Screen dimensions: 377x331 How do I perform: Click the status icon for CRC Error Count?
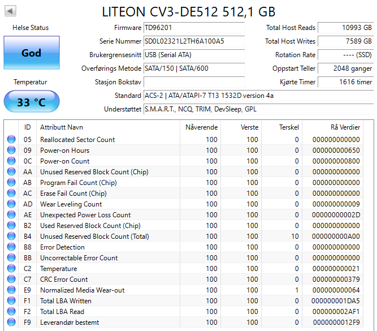11,280
